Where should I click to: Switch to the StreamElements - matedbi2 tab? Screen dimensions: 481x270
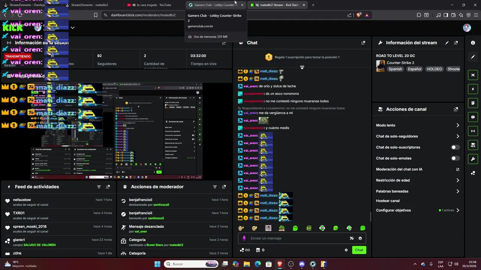coord(90,5)
